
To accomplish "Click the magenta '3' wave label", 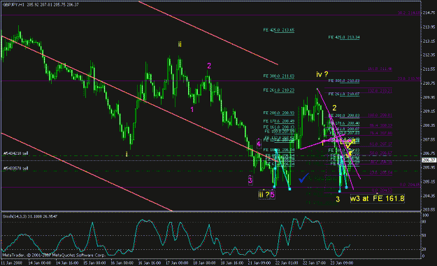I will pos(250,181).
